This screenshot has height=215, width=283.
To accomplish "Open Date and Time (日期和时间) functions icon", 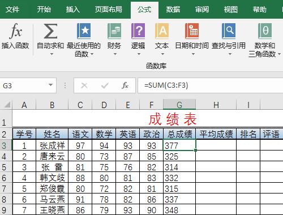I will [x=192, y=31].
